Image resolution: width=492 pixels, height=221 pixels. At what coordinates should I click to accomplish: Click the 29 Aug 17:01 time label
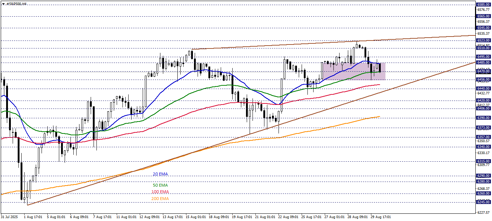pyautogui.click(x=380, y=217)
